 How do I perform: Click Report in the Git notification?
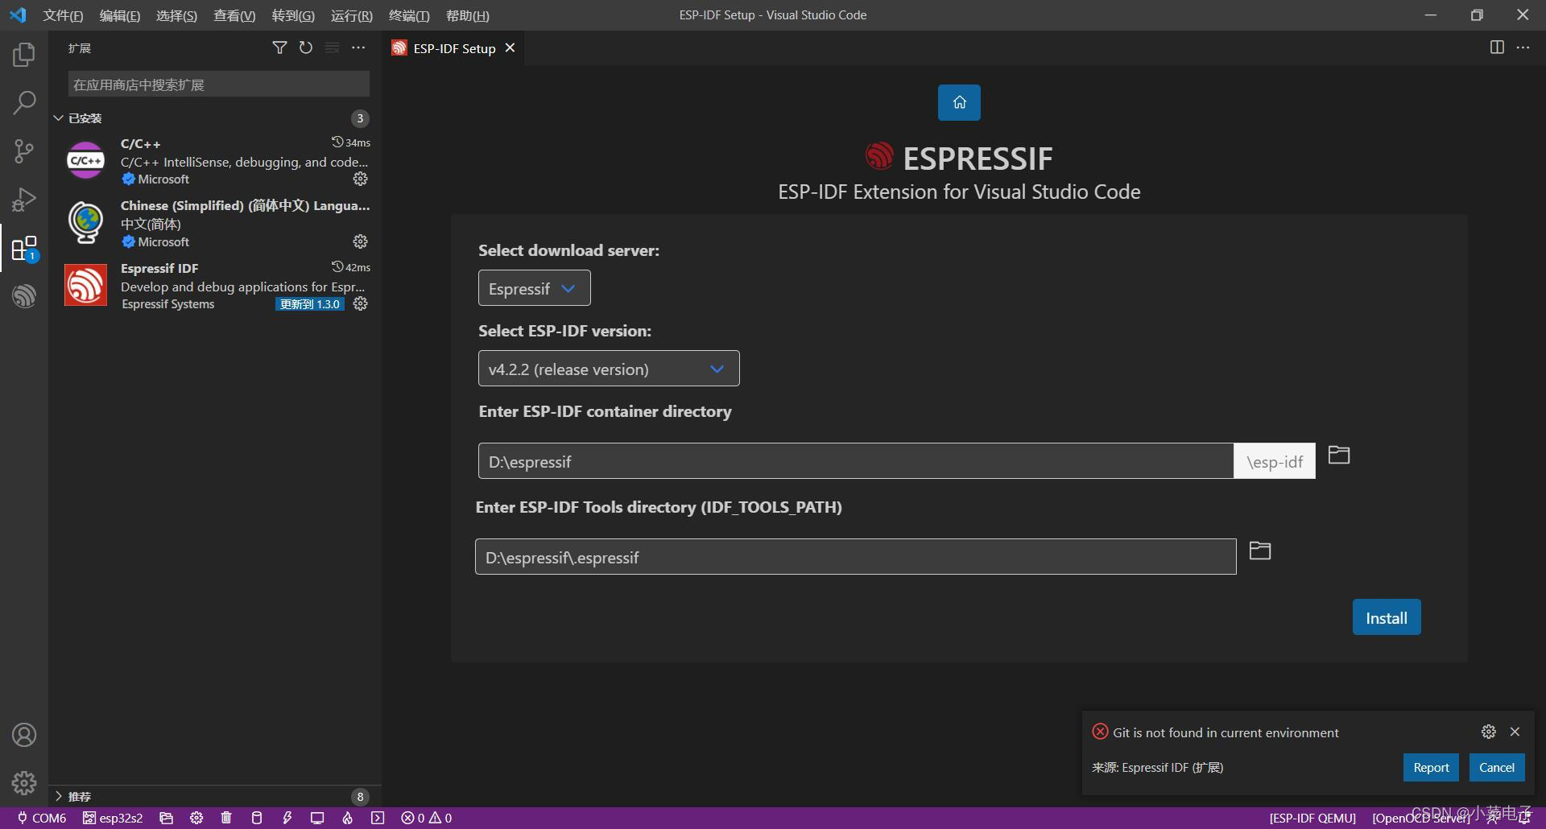point(1431,767)
